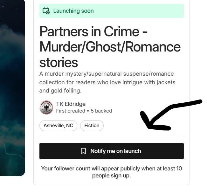This screenshot has width=207, height=193.
Task: Click the calendar clock icon in banner
Action: (x=46, y=11)
